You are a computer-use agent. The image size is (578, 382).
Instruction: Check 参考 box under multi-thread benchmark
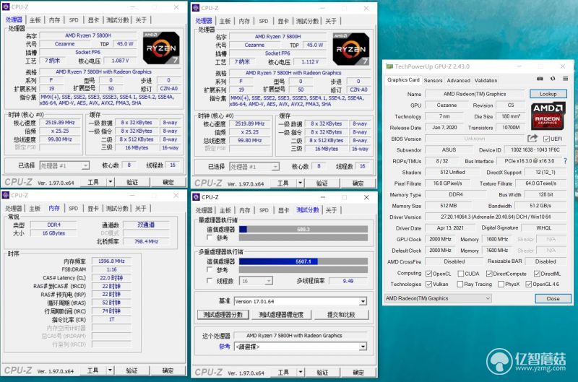[210, 269]
